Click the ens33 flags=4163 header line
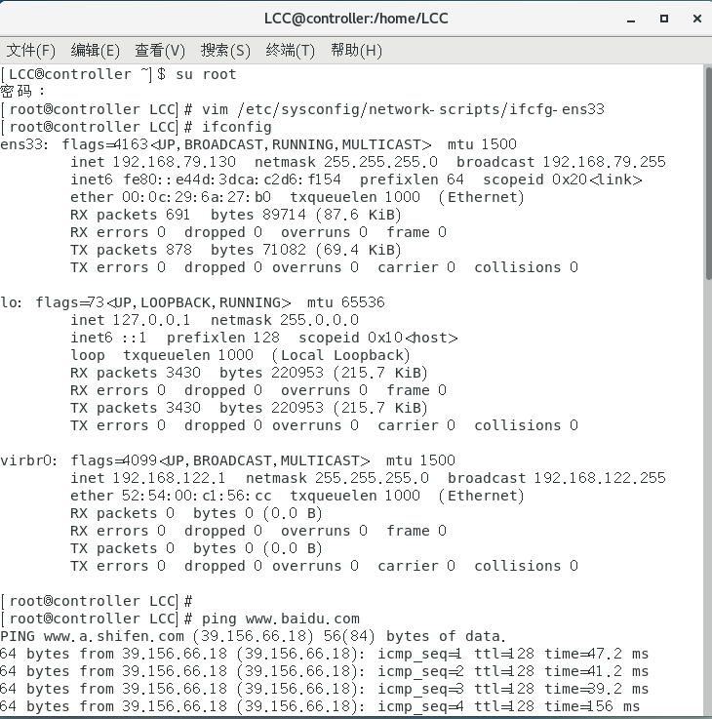Screen dimensions: 712x719 [258, 144]
